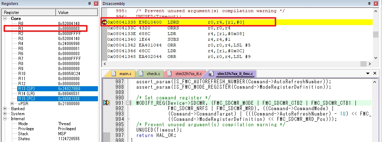Click the breakpoint marker at address 0x08041338
This screenshot has width=382, height=142.
tap(104, 22)
